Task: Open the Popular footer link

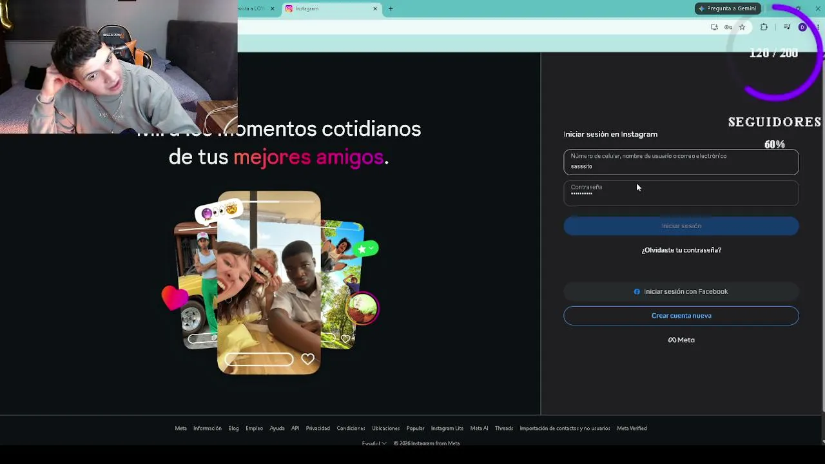Action: click(416, 428)
